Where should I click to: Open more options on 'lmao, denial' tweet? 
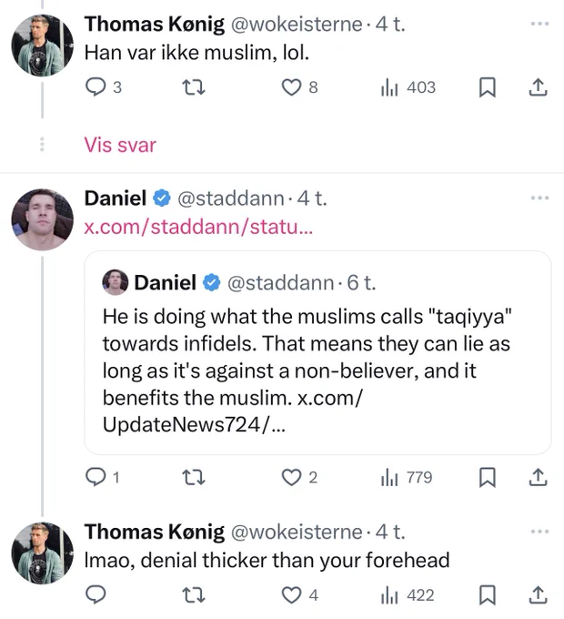click(x=540, y=532)
